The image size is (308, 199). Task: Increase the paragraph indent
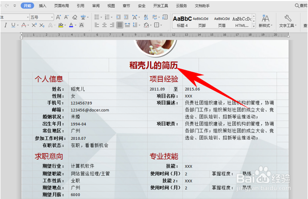(x=126, y=17)
